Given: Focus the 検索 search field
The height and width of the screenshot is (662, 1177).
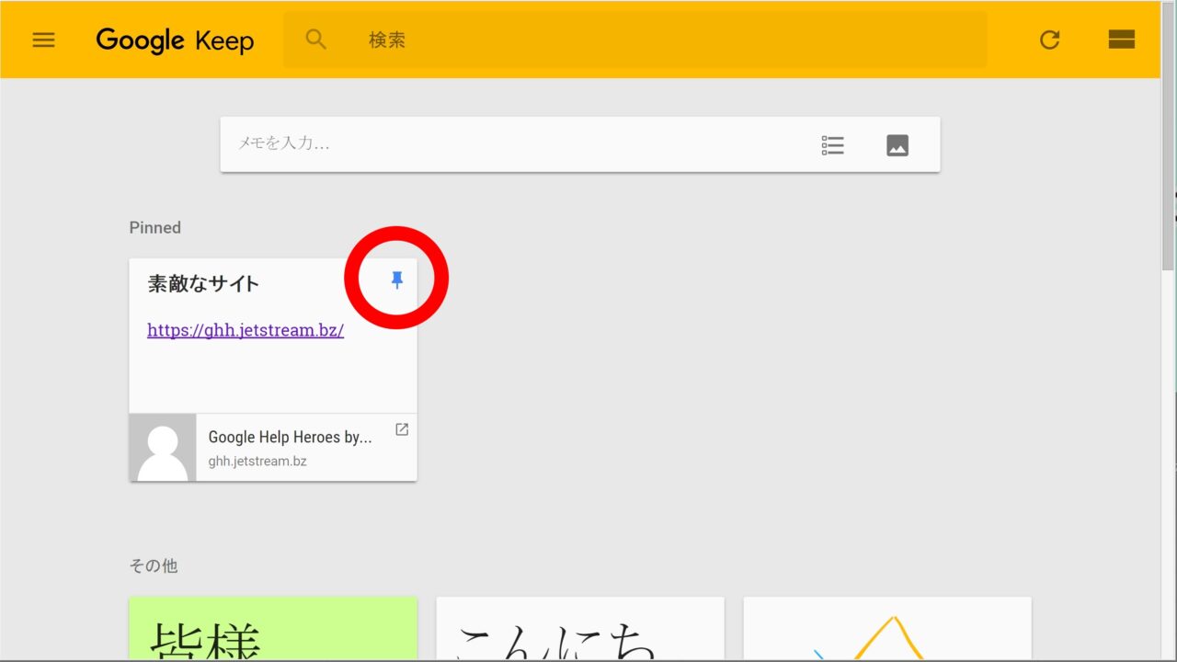Looking at the screenshot, I should click(644, 40).
